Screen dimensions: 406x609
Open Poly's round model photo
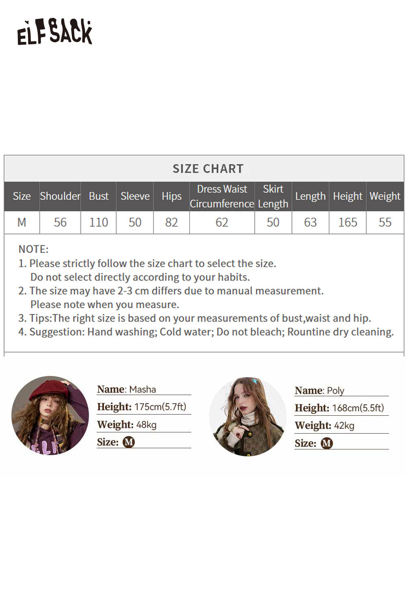pos(248,416)
